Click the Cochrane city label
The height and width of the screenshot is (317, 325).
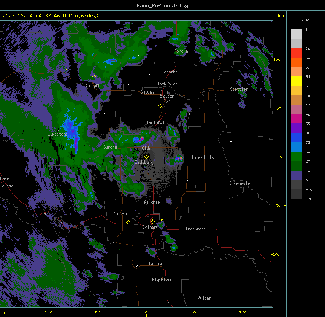coord(121,214)
